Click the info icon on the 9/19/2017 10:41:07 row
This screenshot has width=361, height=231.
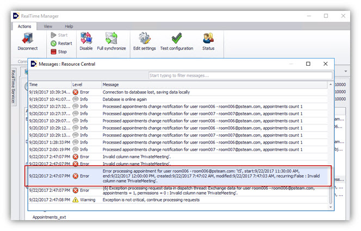tap(75, 99)
